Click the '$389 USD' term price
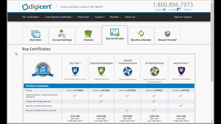This screenshot has width=221, height=124. click(154, 116)
